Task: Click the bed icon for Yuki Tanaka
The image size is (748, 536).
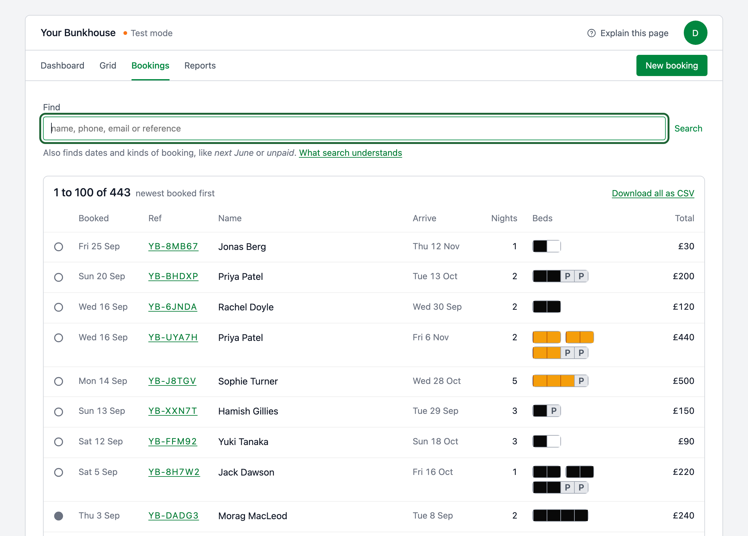Action: coord(546,441)
